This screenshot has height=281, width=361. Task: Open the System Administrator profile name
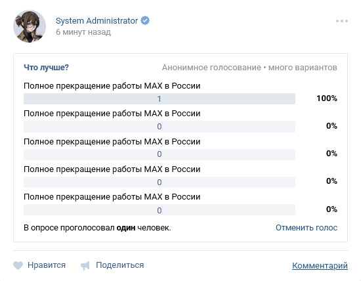pos(96,21)
